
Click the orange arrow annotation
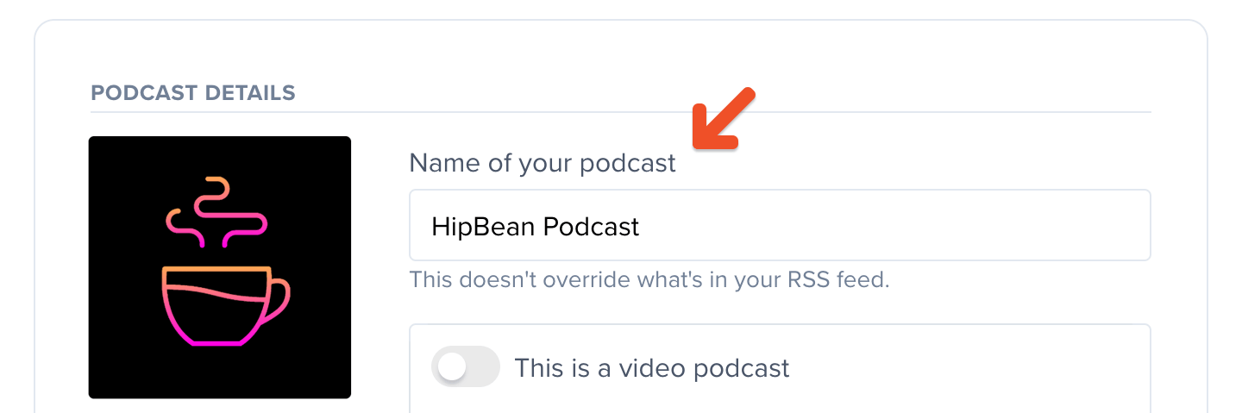point(724,120)
